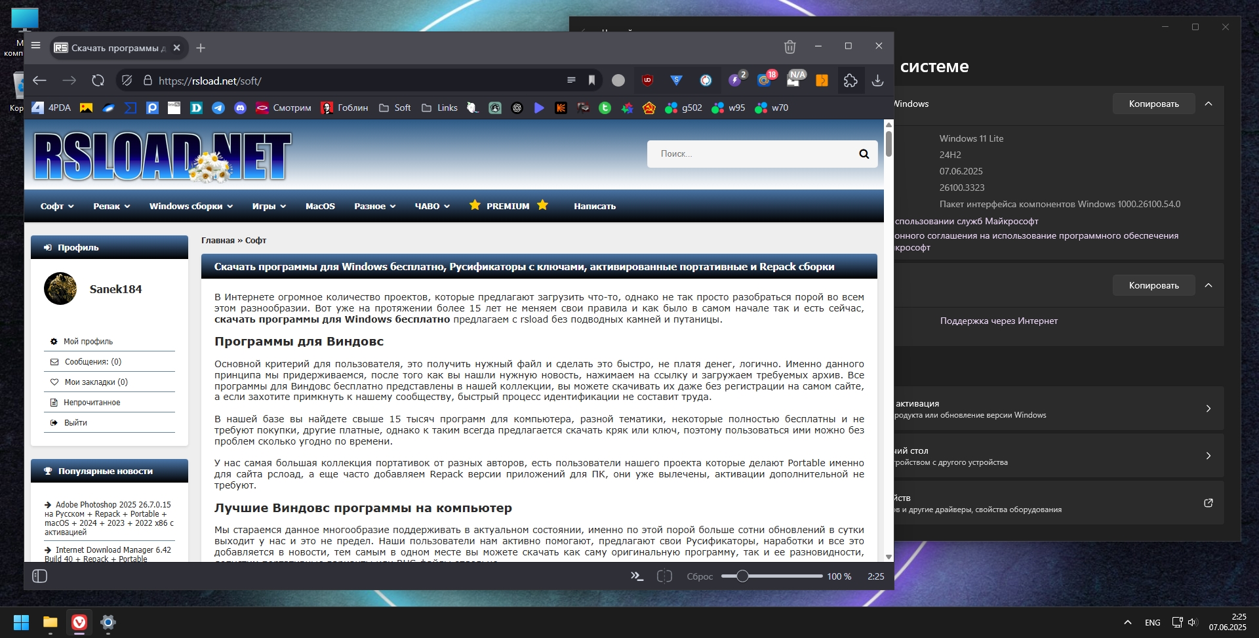The width and height of the screenshot is (1259, 638).
Task: Toggle the side panel in status bar
Action: pos(40,576)
